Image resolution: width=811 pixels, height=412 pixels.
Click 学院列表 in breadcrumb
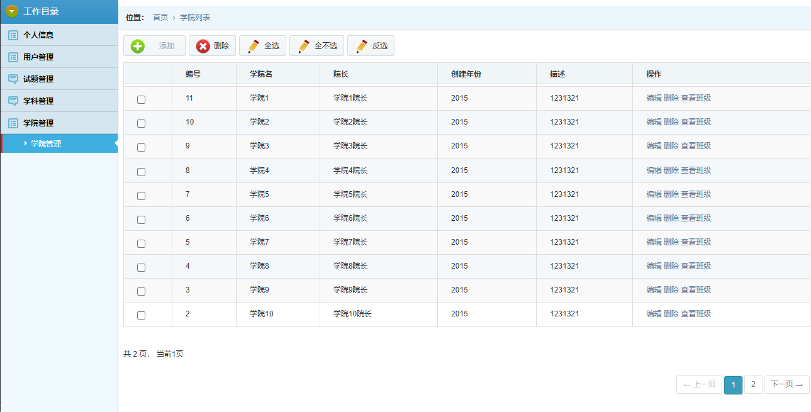coord(195,17)
